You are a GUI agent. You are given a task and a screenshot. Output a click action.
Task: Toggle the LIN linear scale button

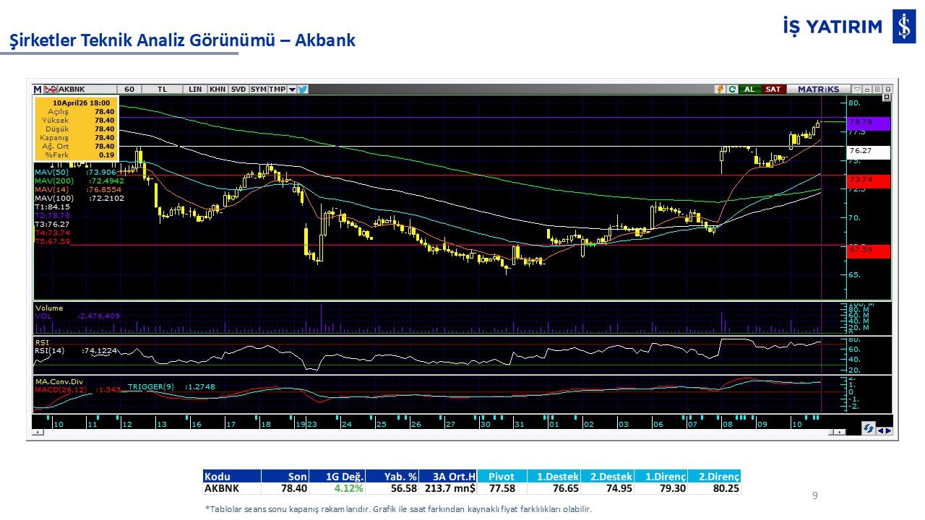[x=195, y=90]
